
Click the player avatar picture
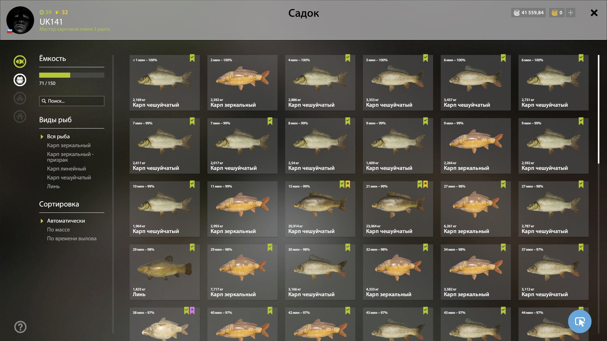click(20, 20)
